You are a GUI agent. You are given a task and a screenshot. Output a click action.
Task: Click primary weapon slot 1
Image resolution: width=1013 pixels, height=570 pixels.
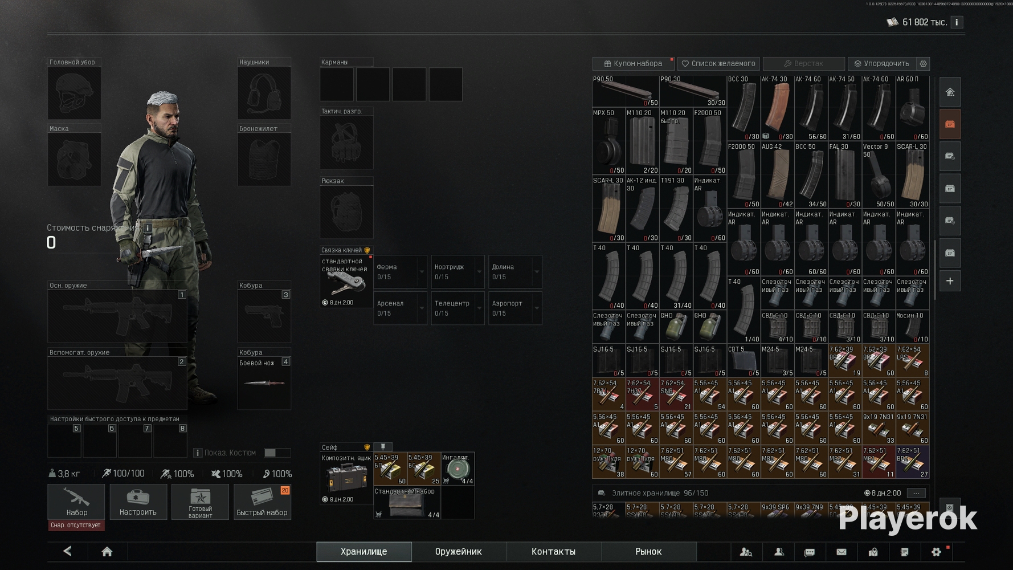[x=117, y=316]
